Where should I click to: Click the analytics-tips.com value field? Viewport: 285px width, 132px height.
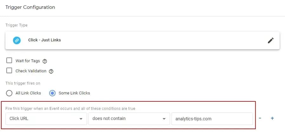click(x=212, y=119)
